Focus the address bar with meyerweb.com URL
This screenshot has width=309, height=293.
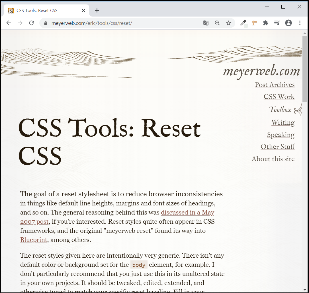tap(126, 23)
